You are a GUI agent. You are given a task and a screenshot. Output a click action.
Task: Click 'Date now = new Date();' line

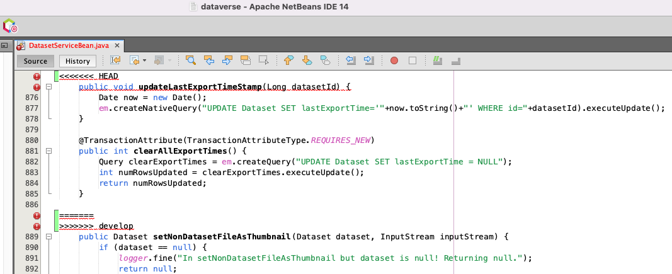point(153,98)
